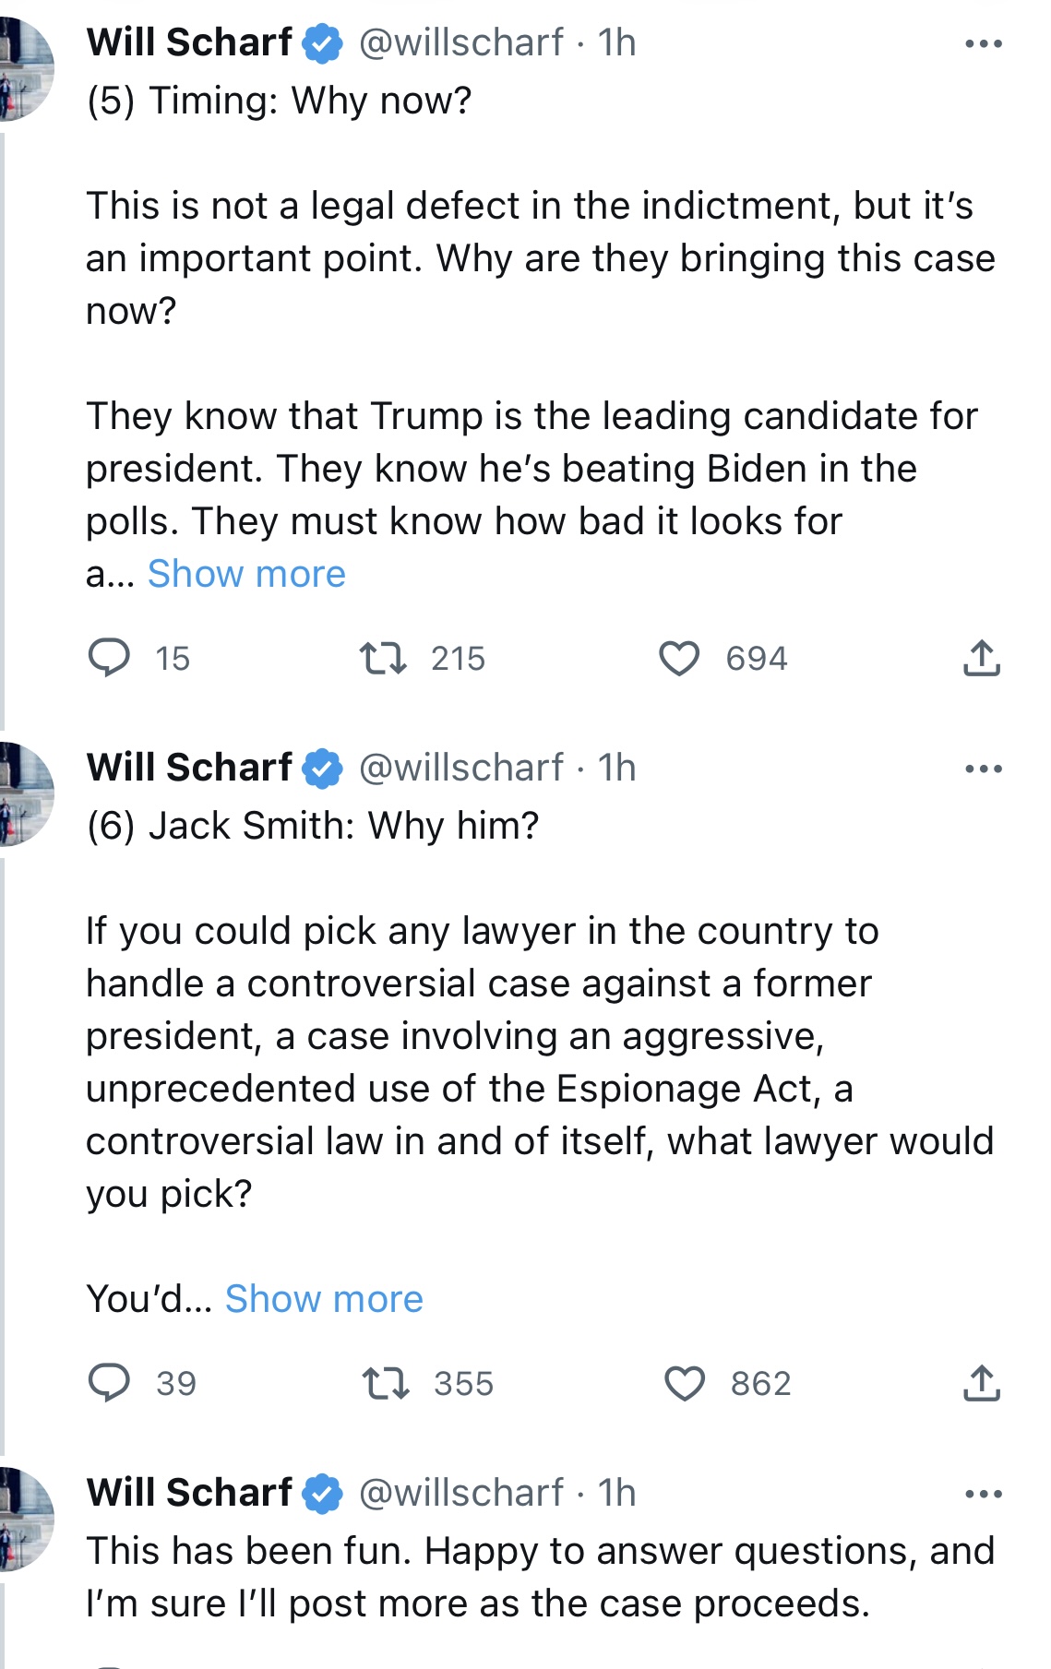Screen dimensions: 1051x1669
Task: Tap Will Scharf avatar on Jack Smith tweet
Action: click(x=26, y=793)
